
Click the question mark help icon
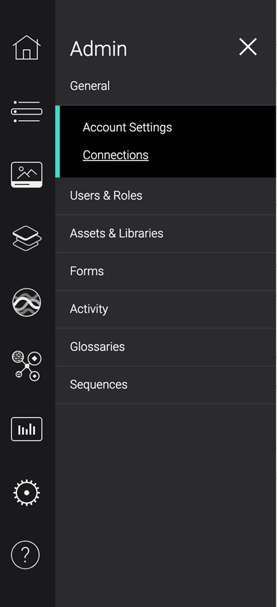(x=26, y=555)
